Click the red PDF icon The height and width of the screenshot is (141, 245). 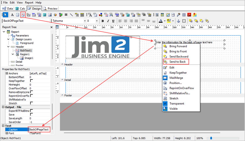coord(189,15)
